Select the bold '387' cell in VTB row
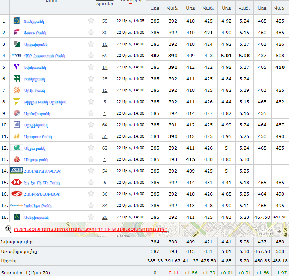 pos(155,56)
